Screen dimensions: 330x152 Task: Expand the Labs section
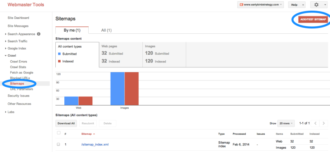(6, 112)
